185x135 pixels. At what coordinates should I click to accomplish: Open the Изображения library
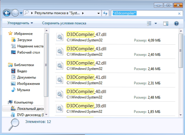pos(28,84)
